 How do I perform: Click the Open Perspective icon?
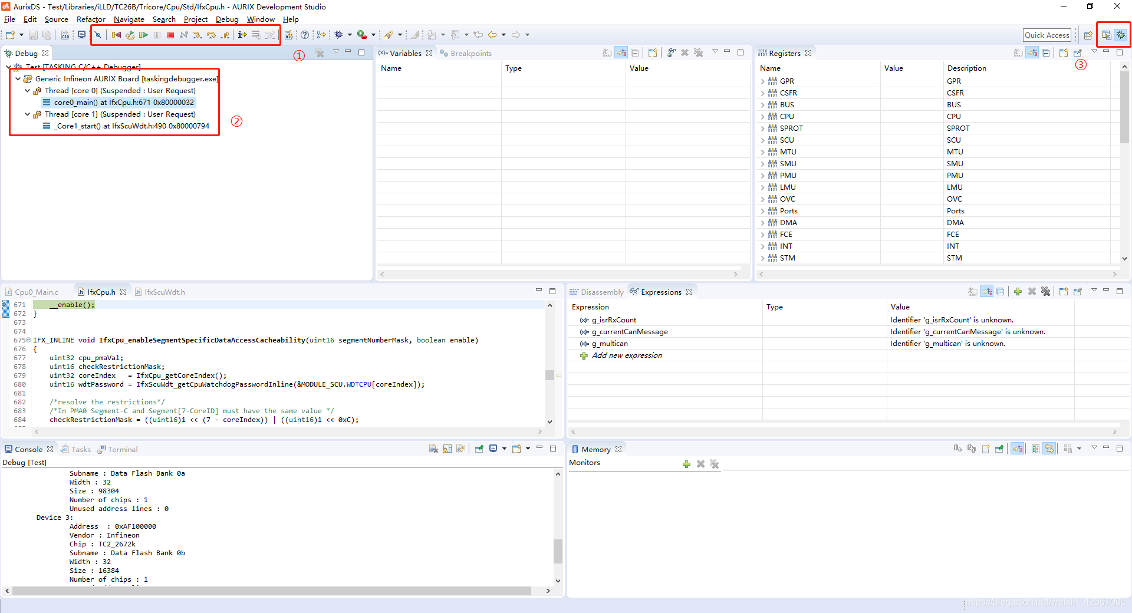tap(1088, 35)
